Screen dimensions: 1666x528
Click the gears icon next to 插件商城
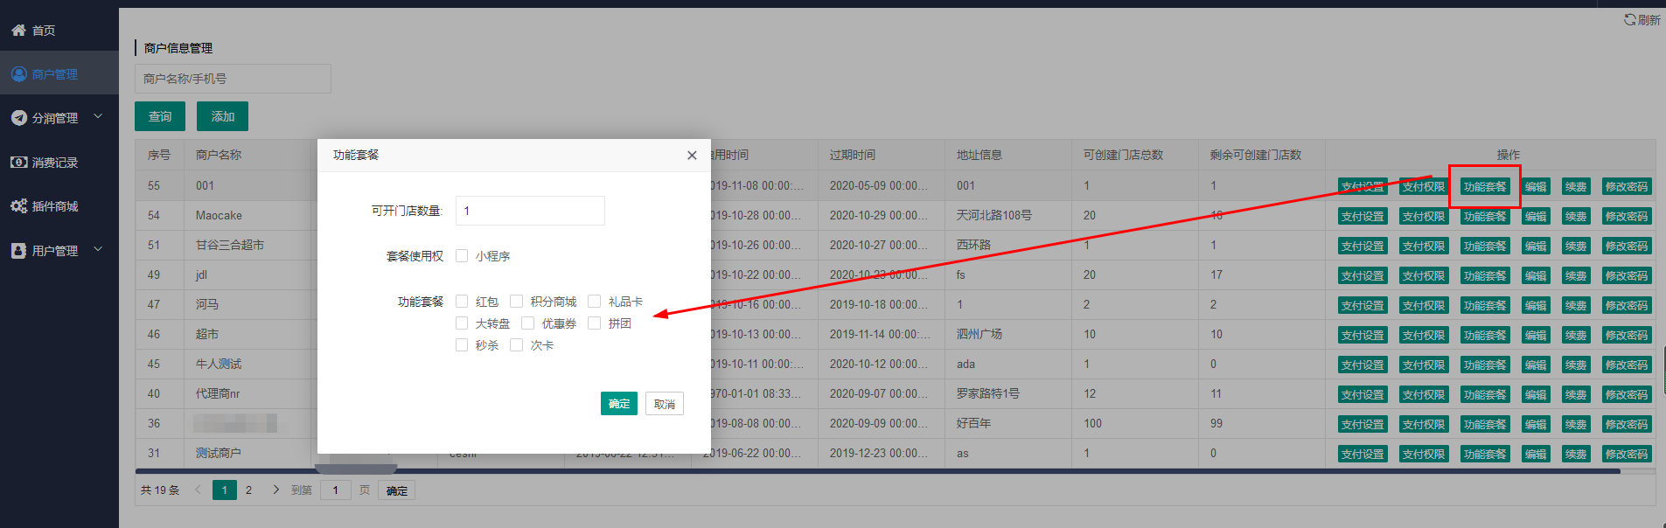click(x=18, y=206)
